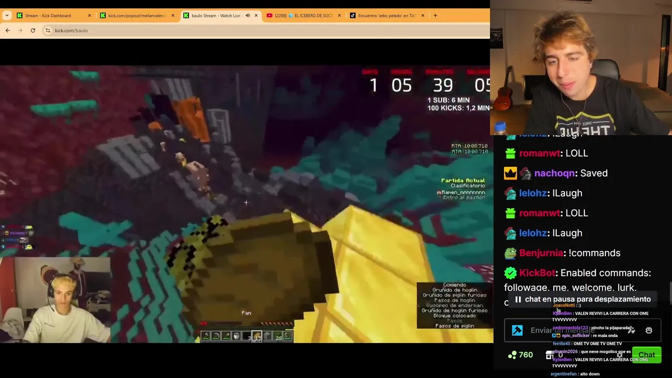
Task: Go forward in browser history
Action: 20,30
